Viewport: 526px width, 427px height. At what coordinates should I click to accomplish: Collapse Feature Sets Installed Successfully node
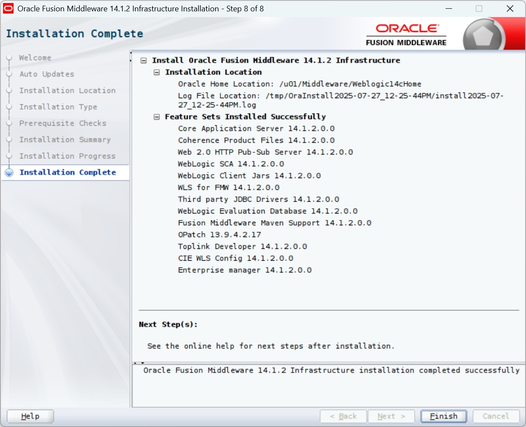click(x=157, y=117)
